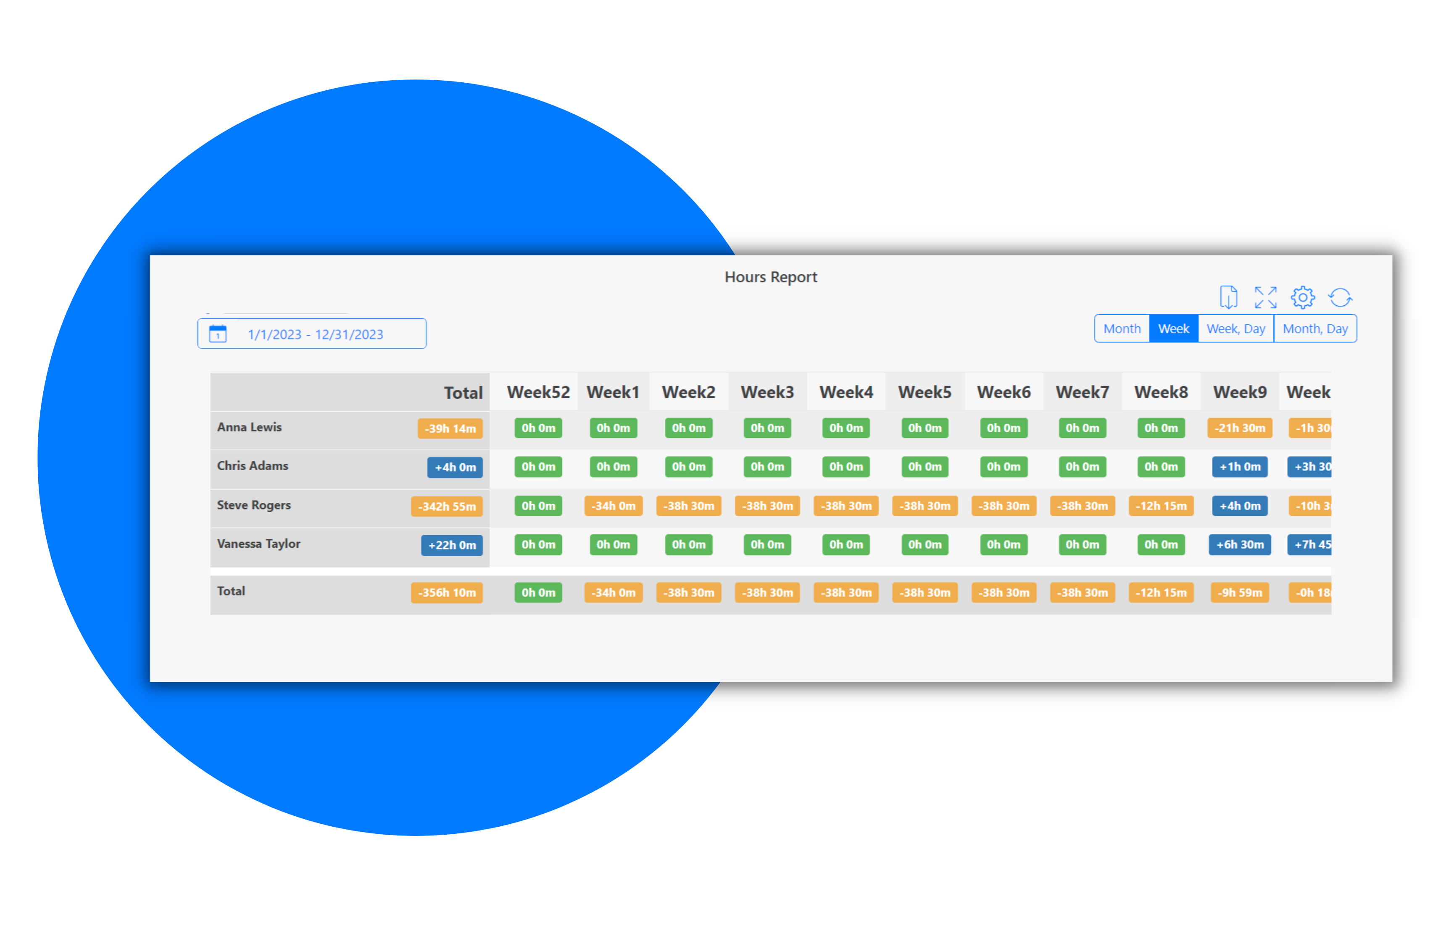Click Anna Lewis's -21h 30m Week9 value
The width and height of the screenshot is (1441, 946).
click(x=1239, y=428)
